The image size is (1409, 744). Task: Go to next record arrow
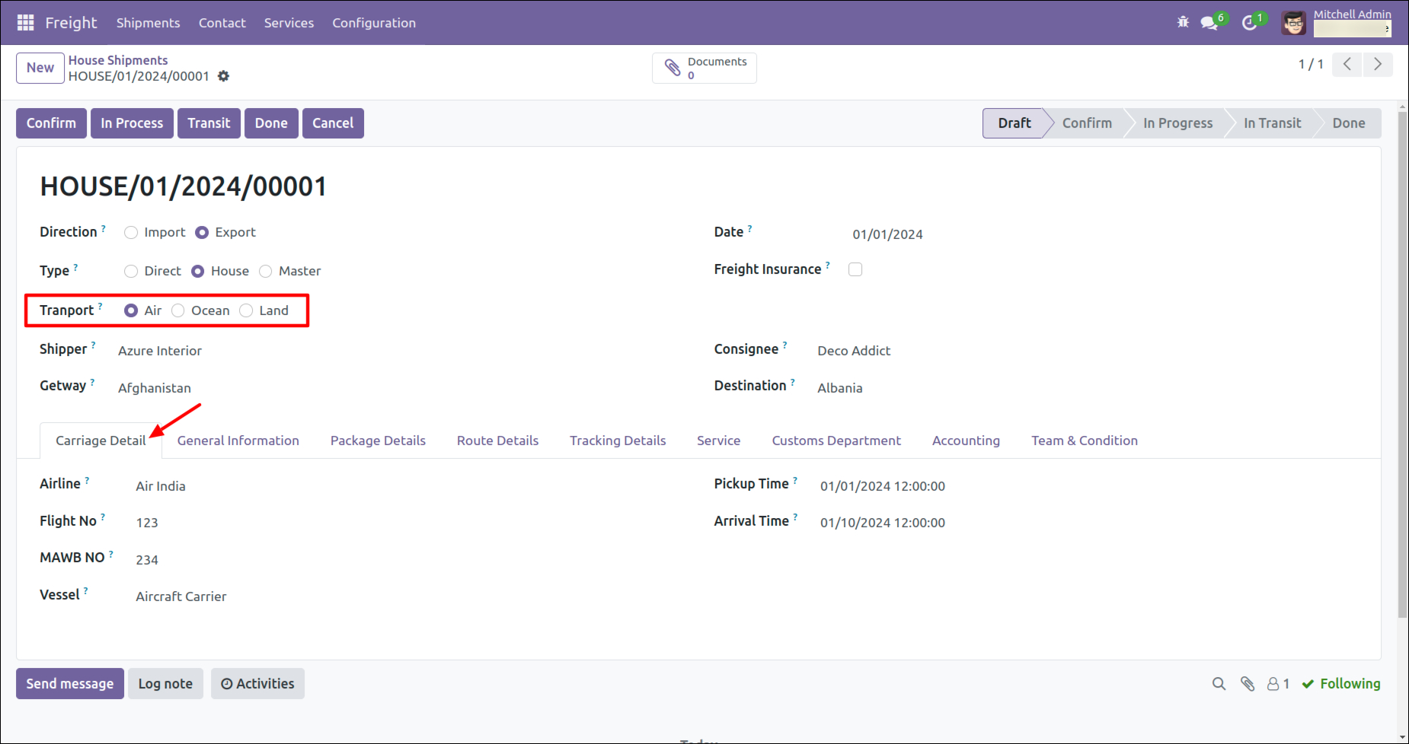(1378, 64)
